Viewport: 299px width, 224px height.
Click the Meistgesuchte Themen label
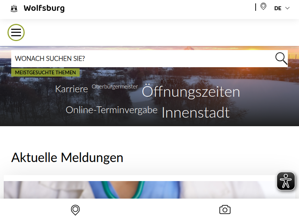pyautogui.click(x=45, y=72)
